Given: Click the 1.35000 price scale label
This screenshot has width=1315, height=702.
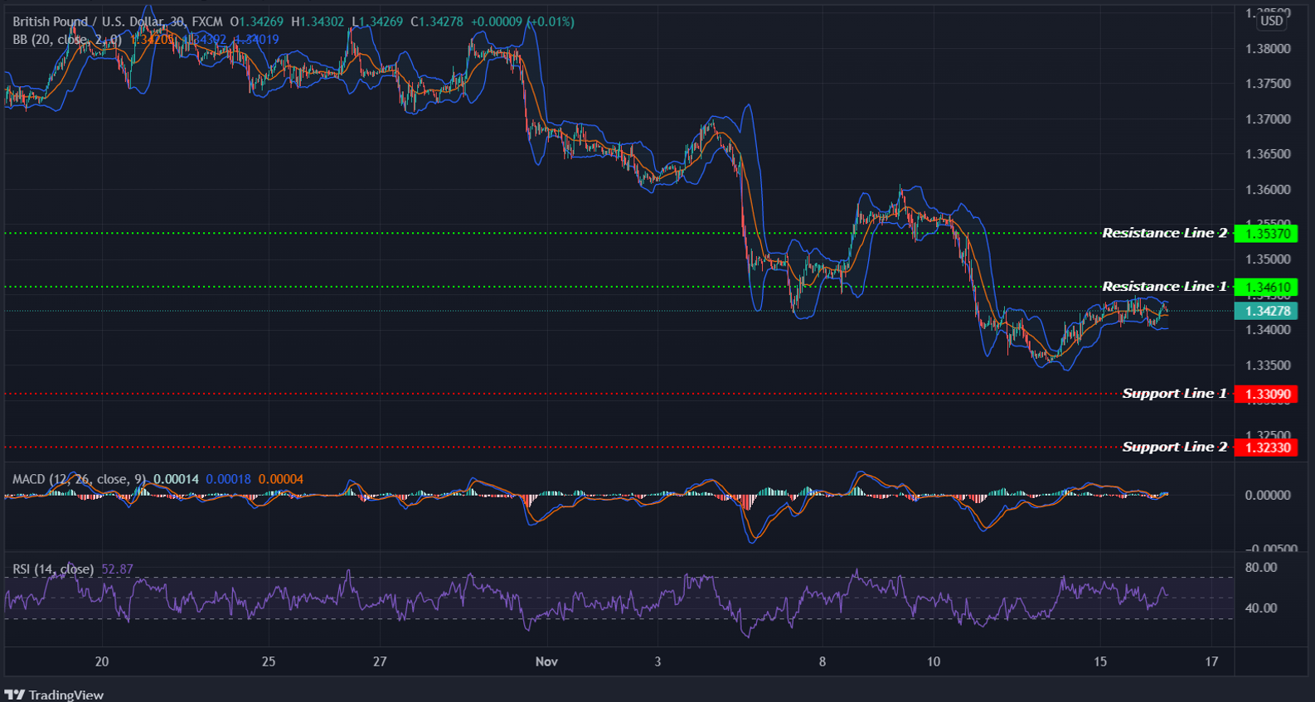Looking at the screenshot, I should click(1268, 259).
